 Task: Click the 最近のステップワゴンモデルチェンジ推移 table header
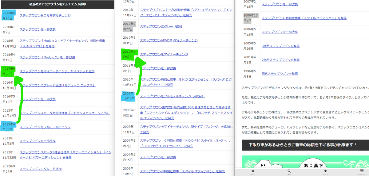58,4
